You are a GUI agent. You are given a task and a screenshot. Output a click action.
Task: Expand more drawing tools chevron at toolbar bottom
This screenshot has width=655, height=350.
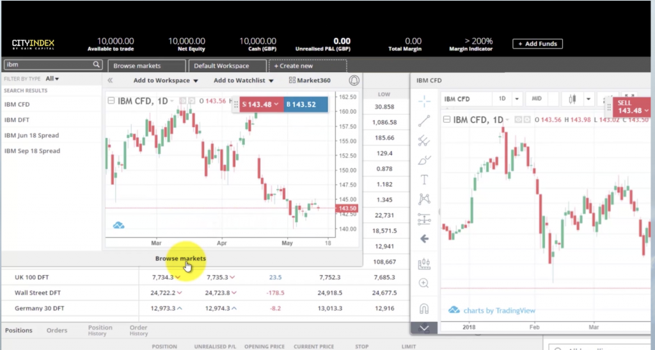[424, 328]
